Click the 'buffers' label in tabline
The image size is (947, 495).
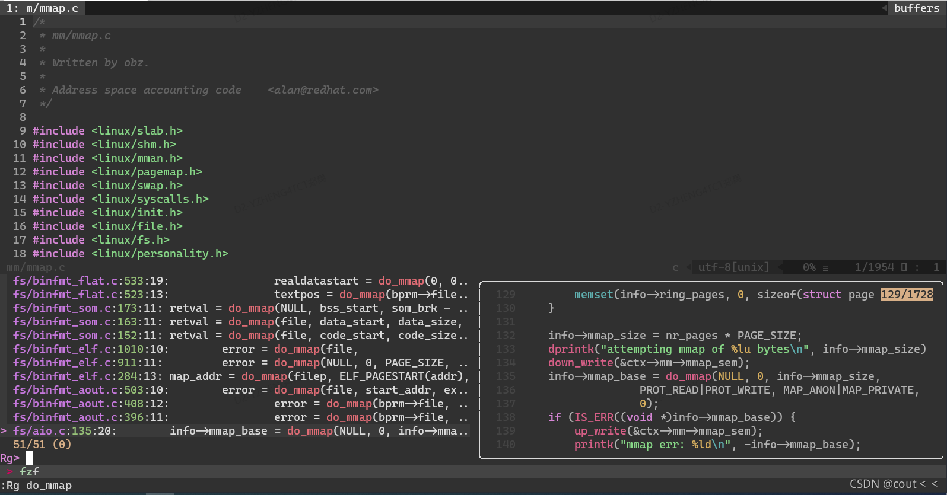917,8
